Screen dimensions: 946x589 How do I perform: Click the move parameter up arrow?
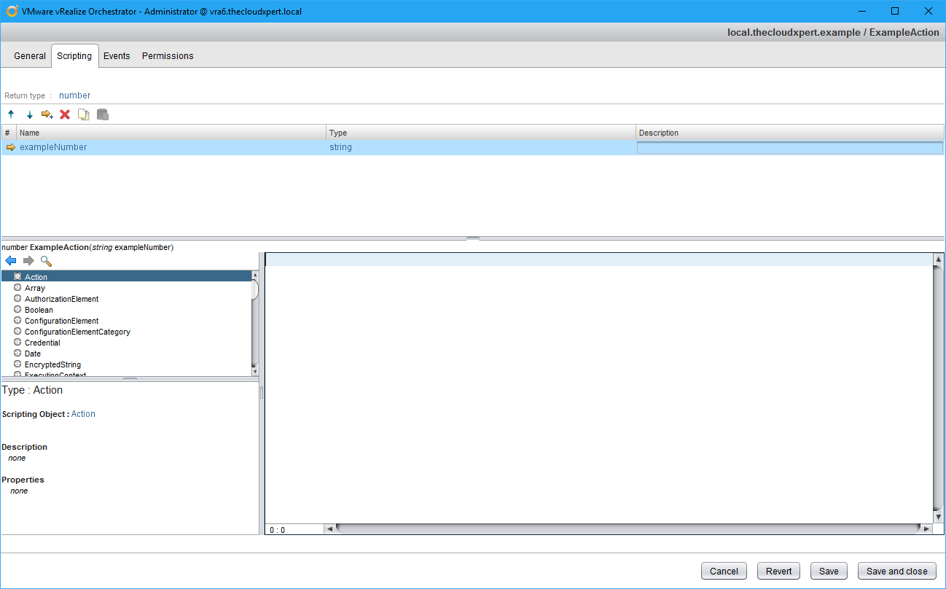click(11, 114)
